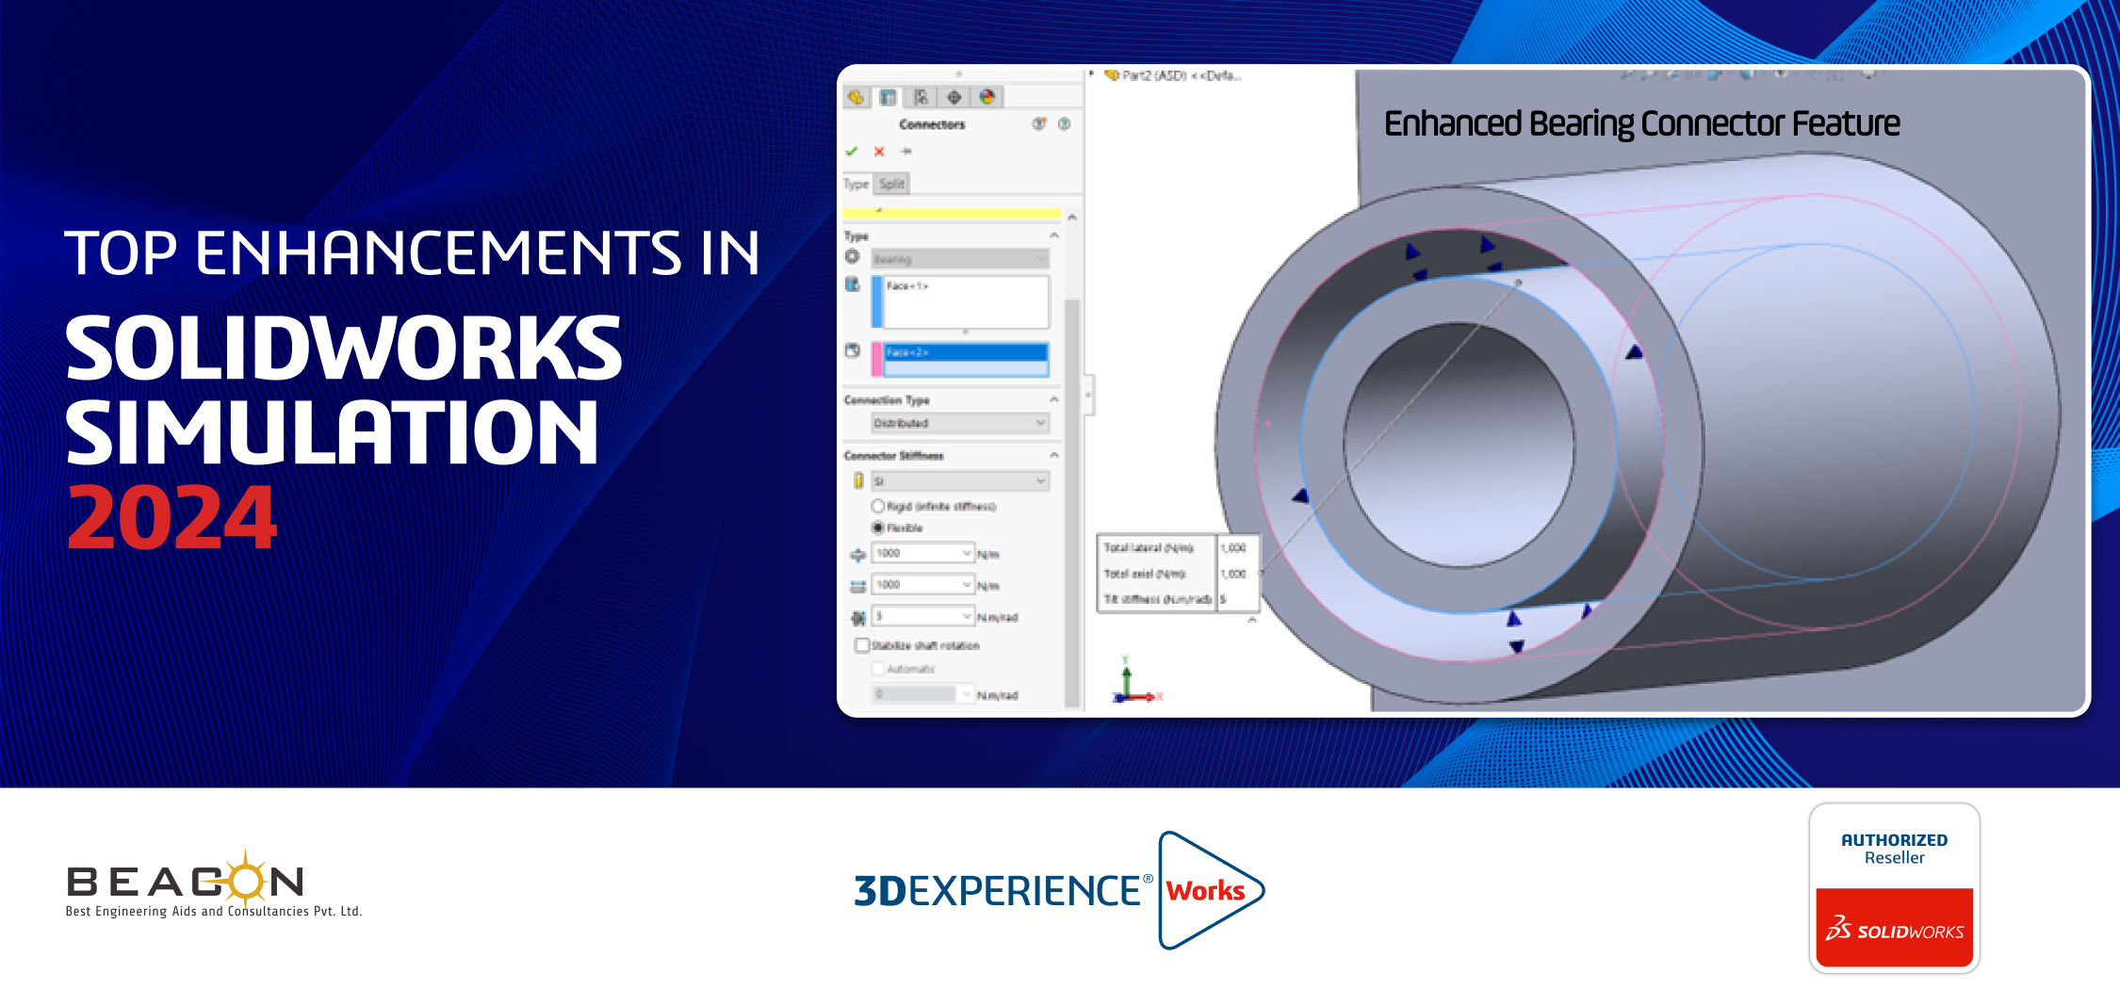Click the tilt stiffness icon

point(857,618)
